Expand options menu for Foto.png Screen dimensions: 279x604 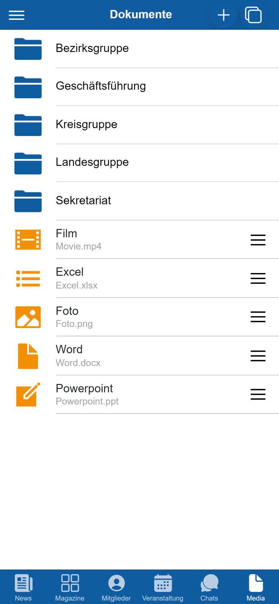[258, 317]
